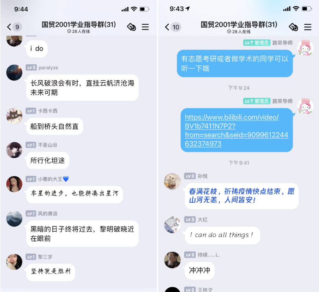Select the message 冲冲冲

(200, 270)
